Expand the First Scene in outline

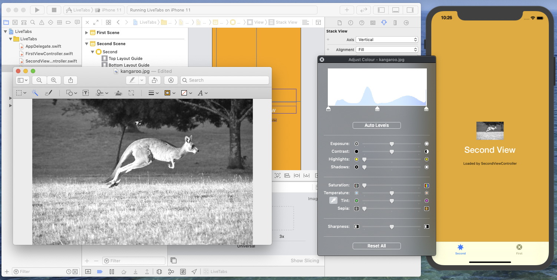(x=87, y=33)
